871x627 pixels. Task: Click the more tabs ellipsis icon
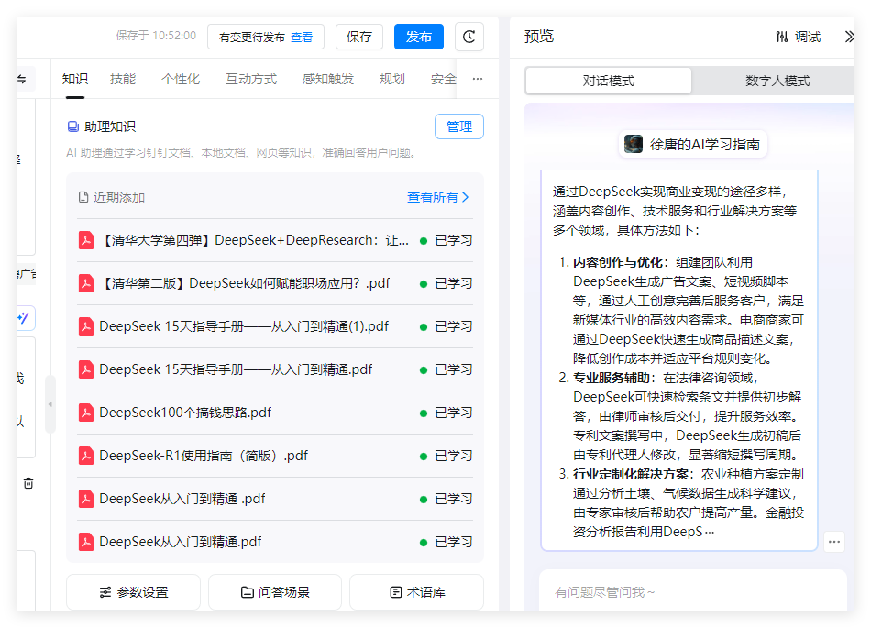477,79
